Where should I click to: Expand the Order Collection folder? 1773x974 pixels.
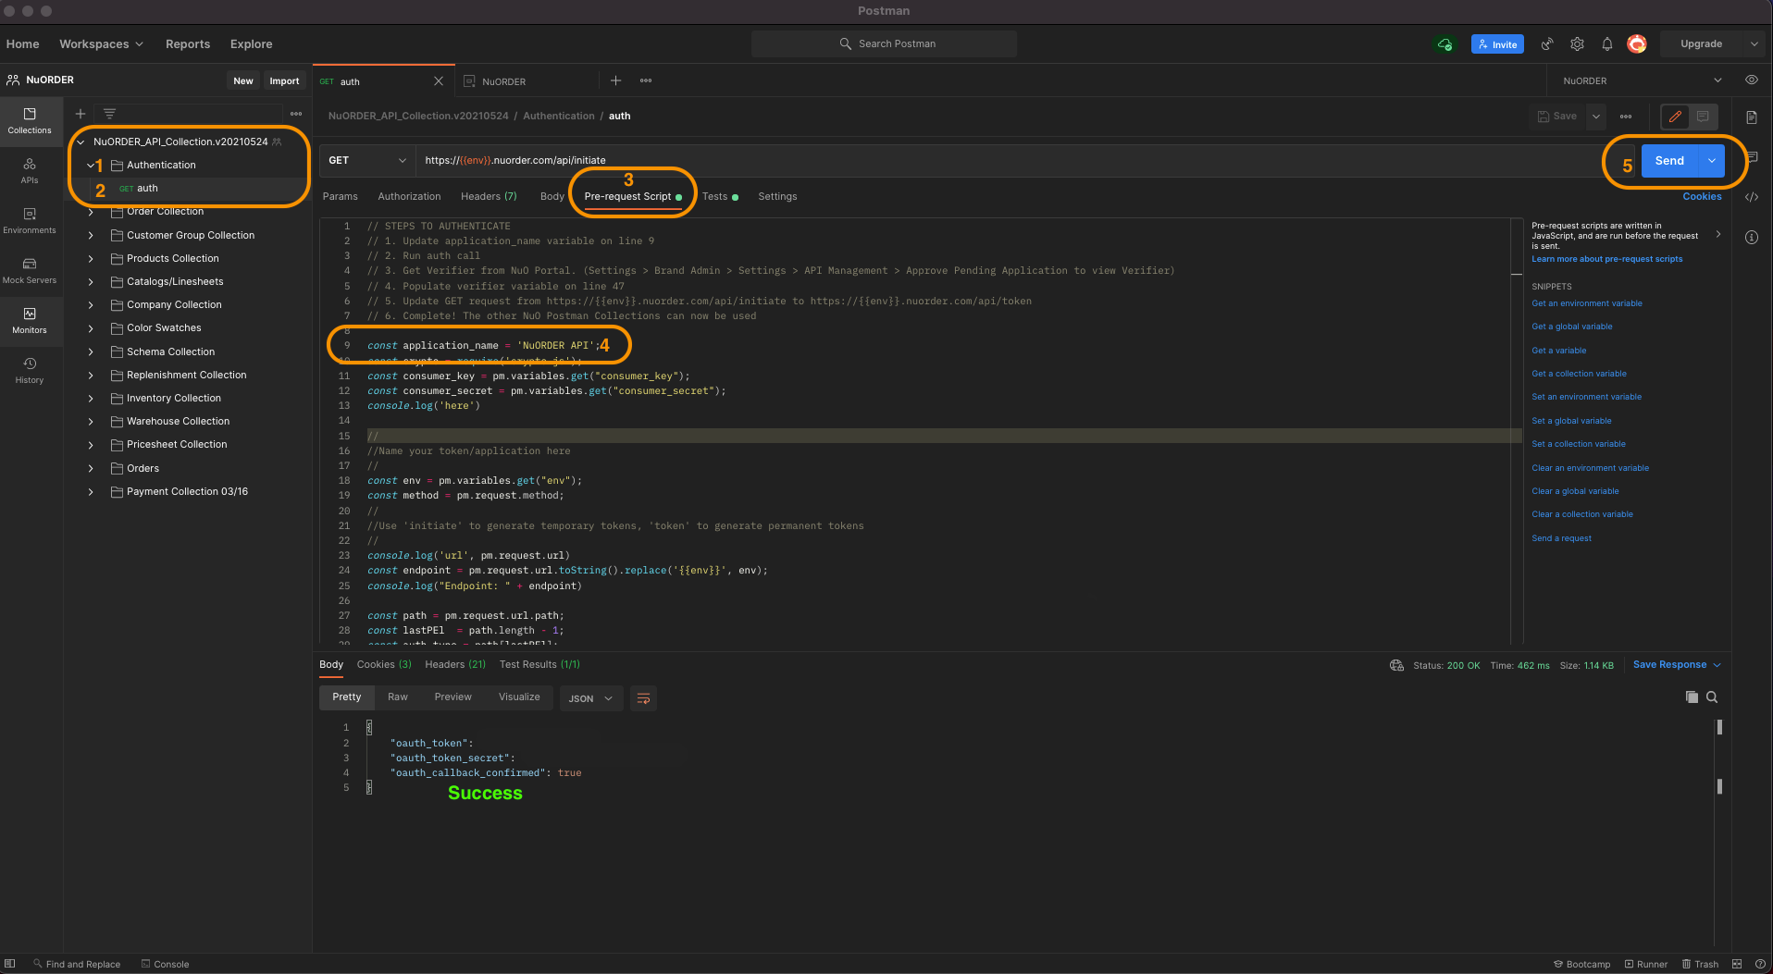[91, 212]
